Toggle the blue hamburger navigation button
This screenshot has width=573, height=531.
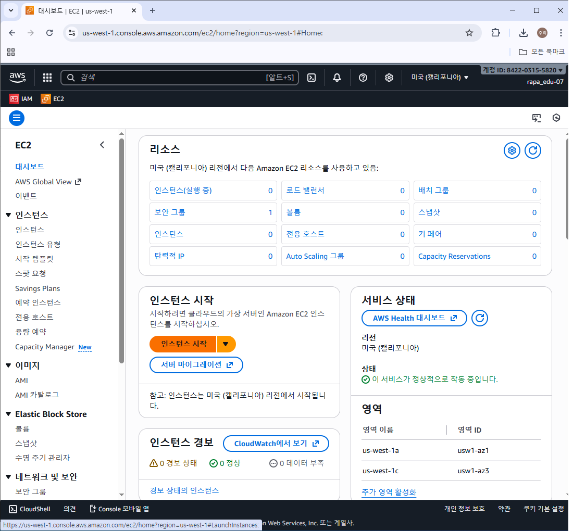point(17,118)
